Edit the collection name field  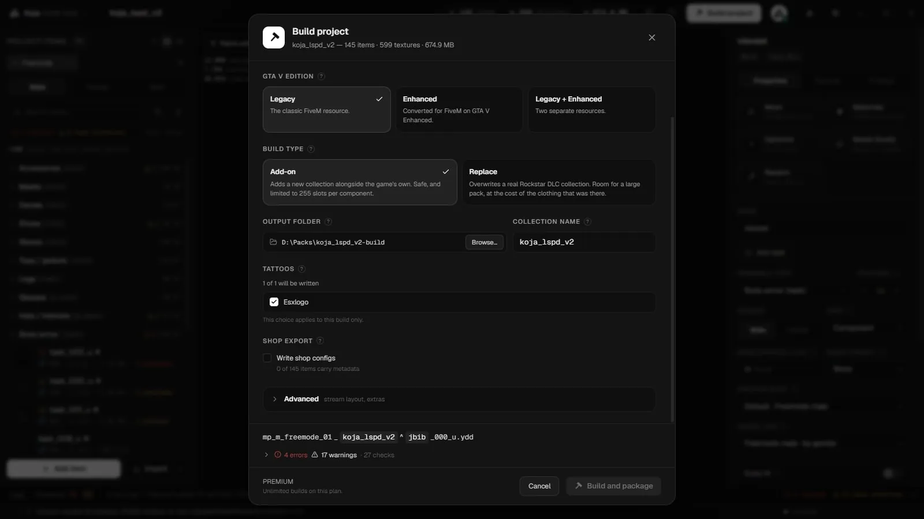click(584, 242)
